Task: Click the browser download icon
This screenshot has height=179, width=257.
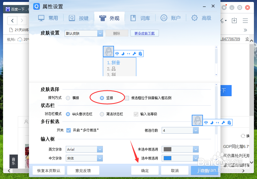Action: pyautogui.click(x=234, y=21)
